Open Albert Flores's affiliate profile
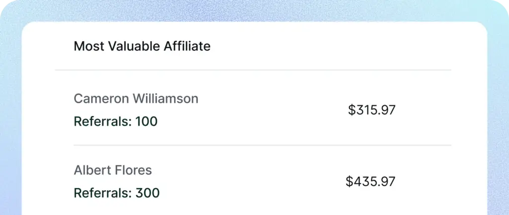Viewport: 509px width, 215px height. tap(113, 170)
